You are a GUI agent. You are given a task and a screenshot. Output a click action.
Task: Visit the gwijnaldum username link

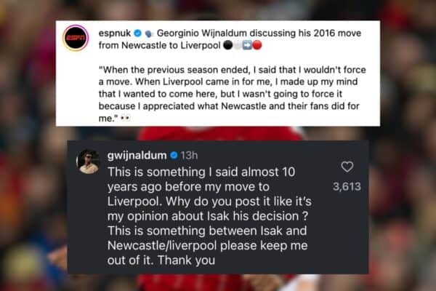pos(137,156)
